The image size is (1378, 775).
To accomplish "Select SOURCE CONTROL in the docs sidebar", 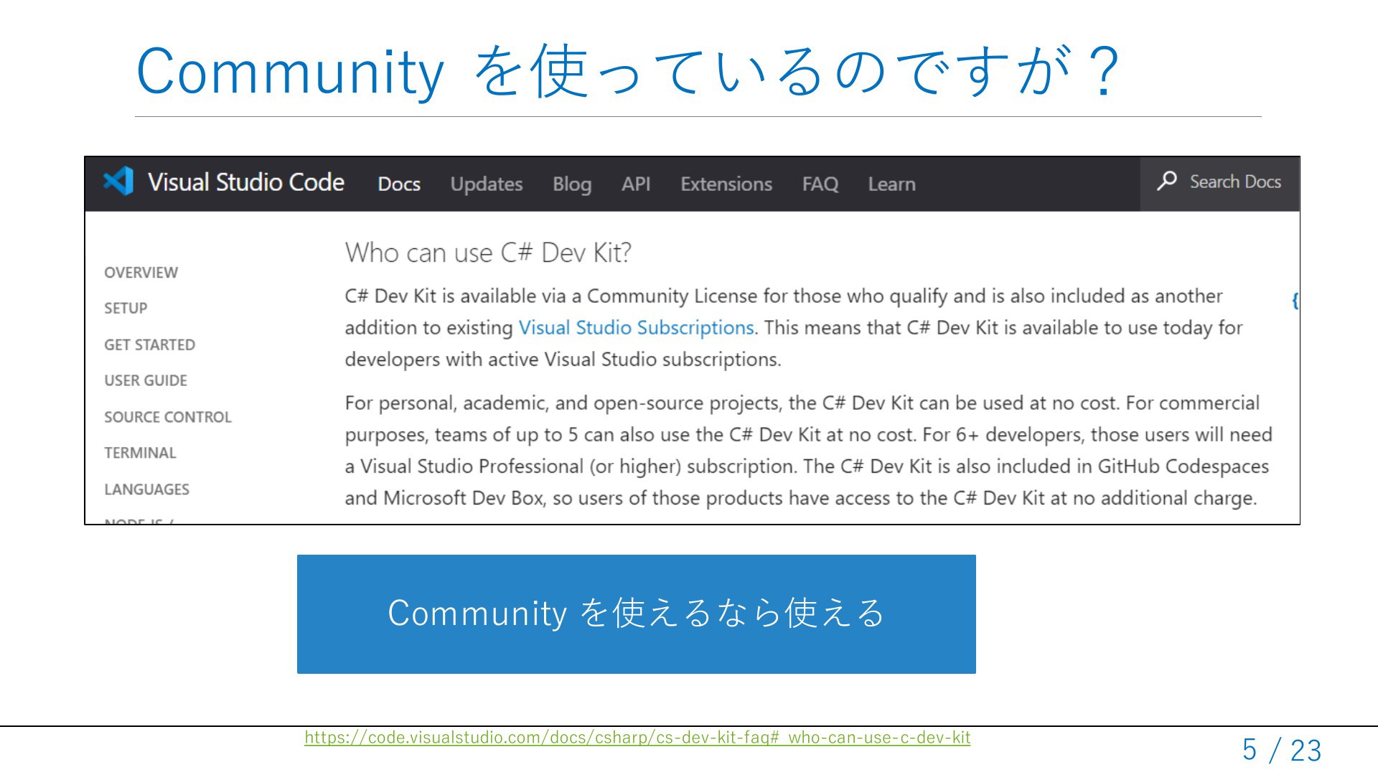I will [x=168, y=417].
